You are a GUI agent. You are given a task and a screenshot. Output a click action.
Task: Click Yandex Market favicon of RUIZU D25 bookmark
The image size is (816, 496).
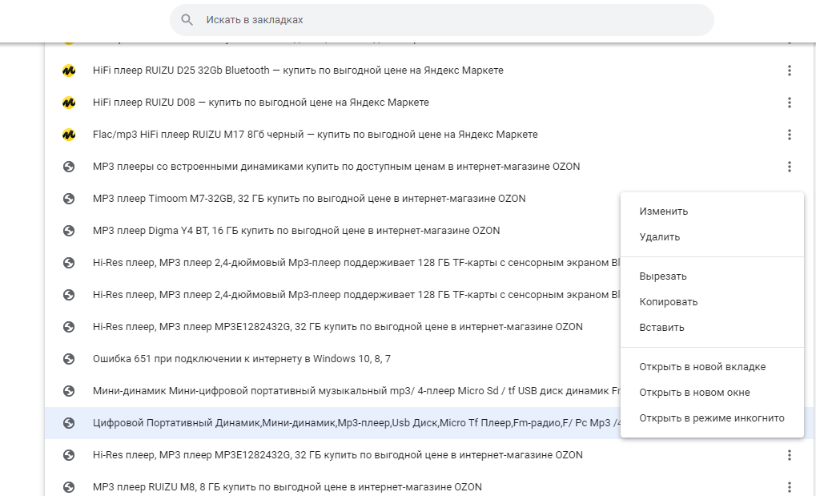(x=69, y=71)
